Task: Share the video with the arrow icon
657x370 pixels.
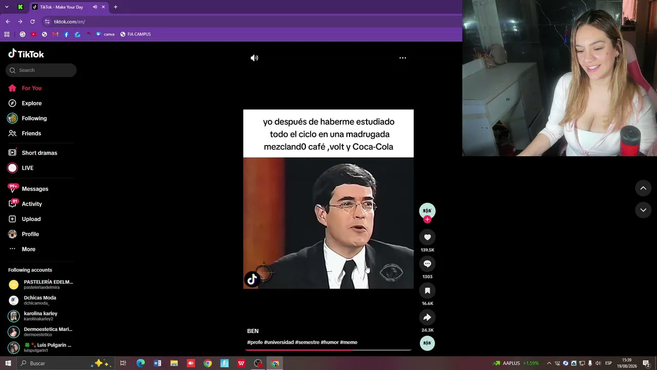Action: coord(427,317)
